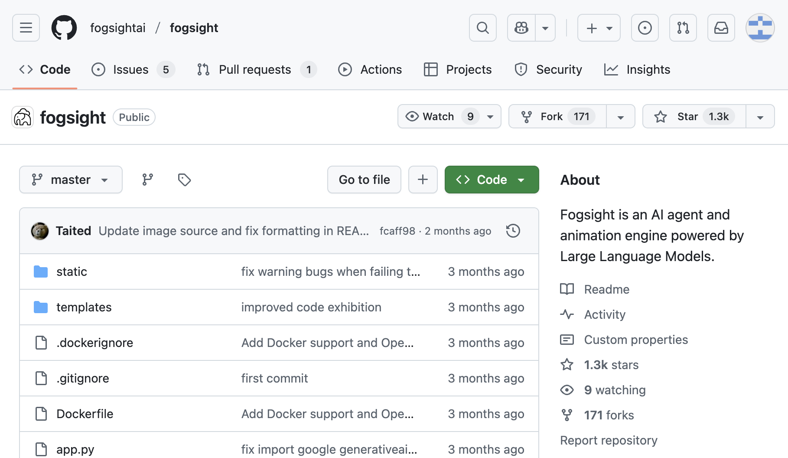Open the templates folder
The image size is (788, 458).
[x=84, y=307]
